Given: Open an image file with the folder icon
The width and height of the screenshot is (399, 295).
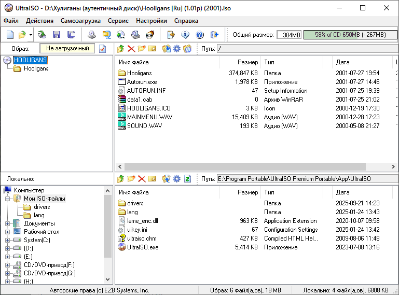Looking at the screenshot, I should pyautogui.click(x=22, y=35).
